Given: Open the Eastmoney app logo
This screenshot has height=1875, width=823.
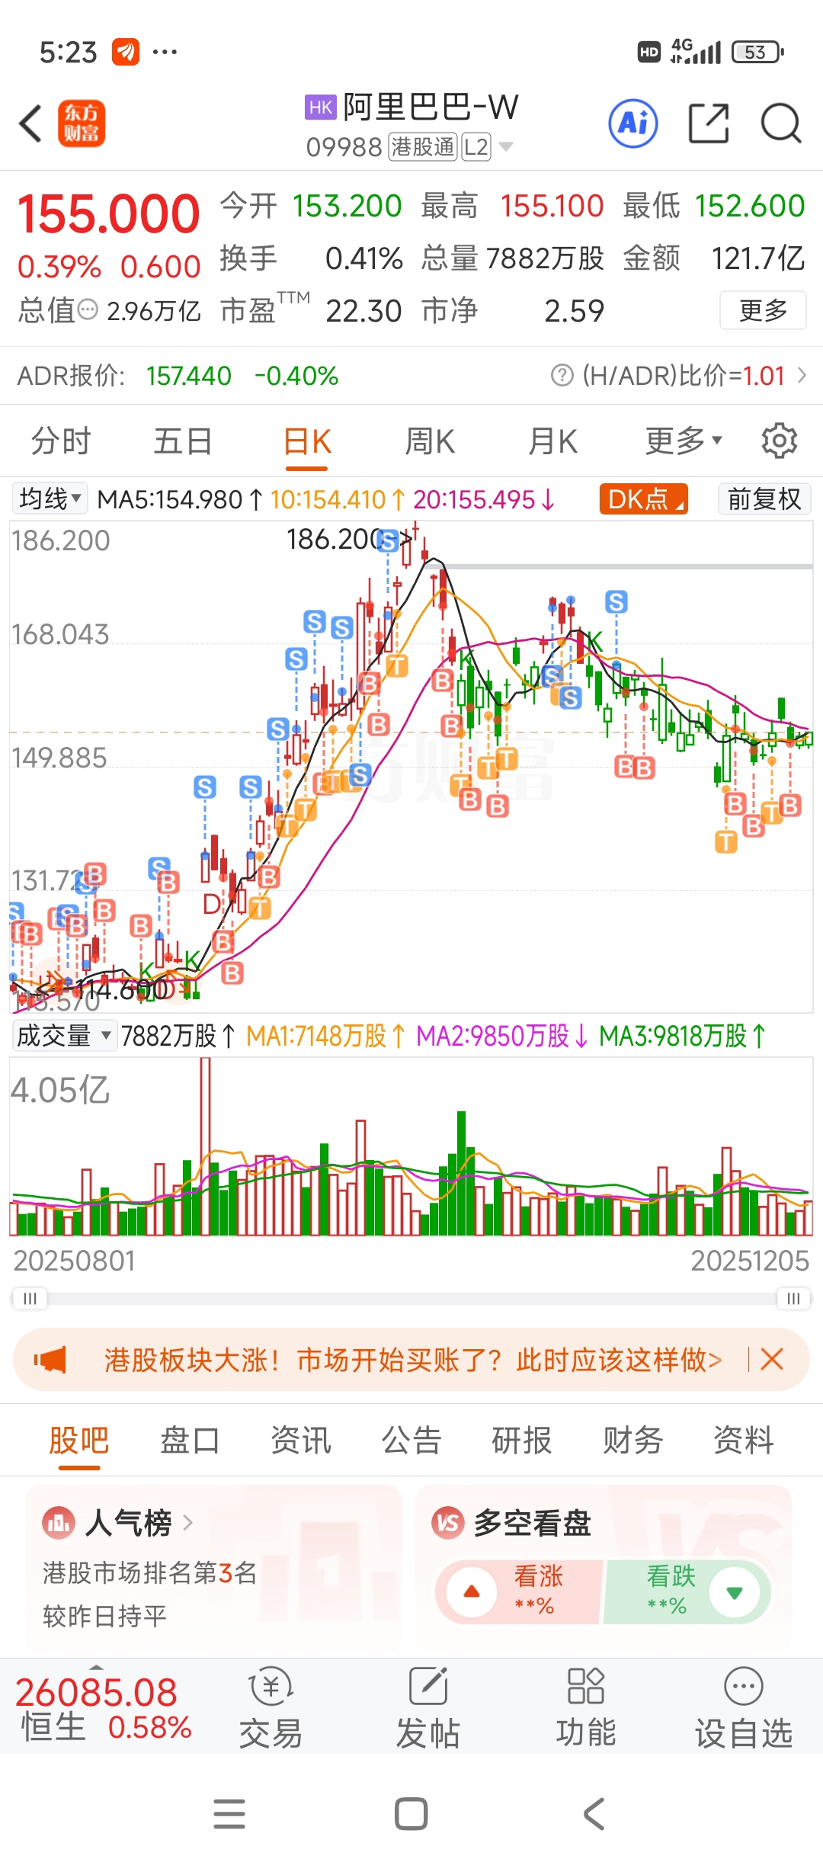Looking at the screenshot, I should tap(82, 123).
